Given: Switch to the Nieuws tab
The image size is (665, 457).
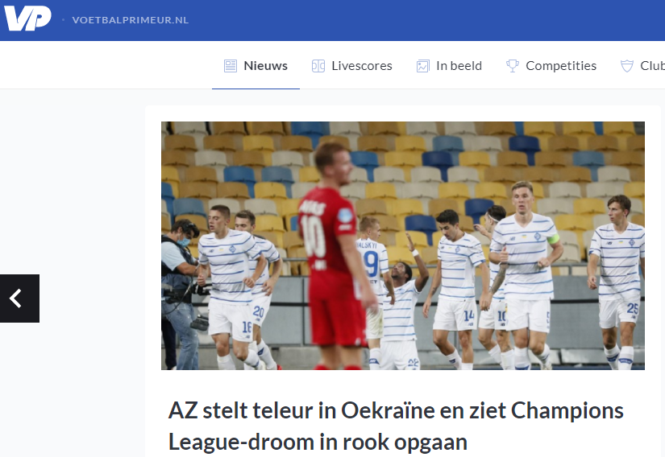Looking at the screenshot, I should point(265,66).
